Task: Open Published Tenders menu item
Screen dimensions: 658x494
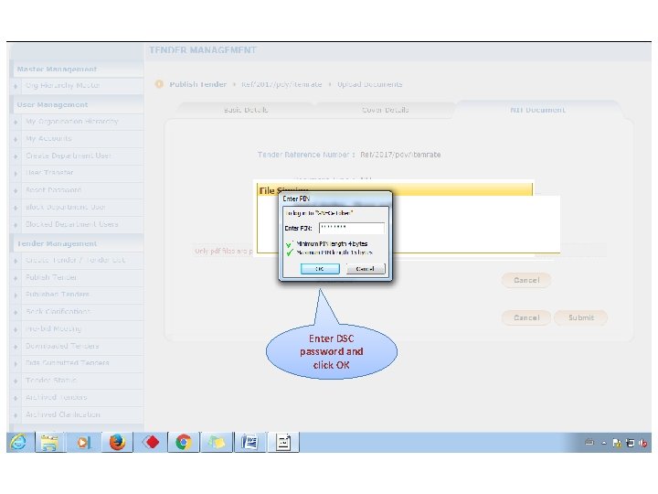Action: point(58,295)
